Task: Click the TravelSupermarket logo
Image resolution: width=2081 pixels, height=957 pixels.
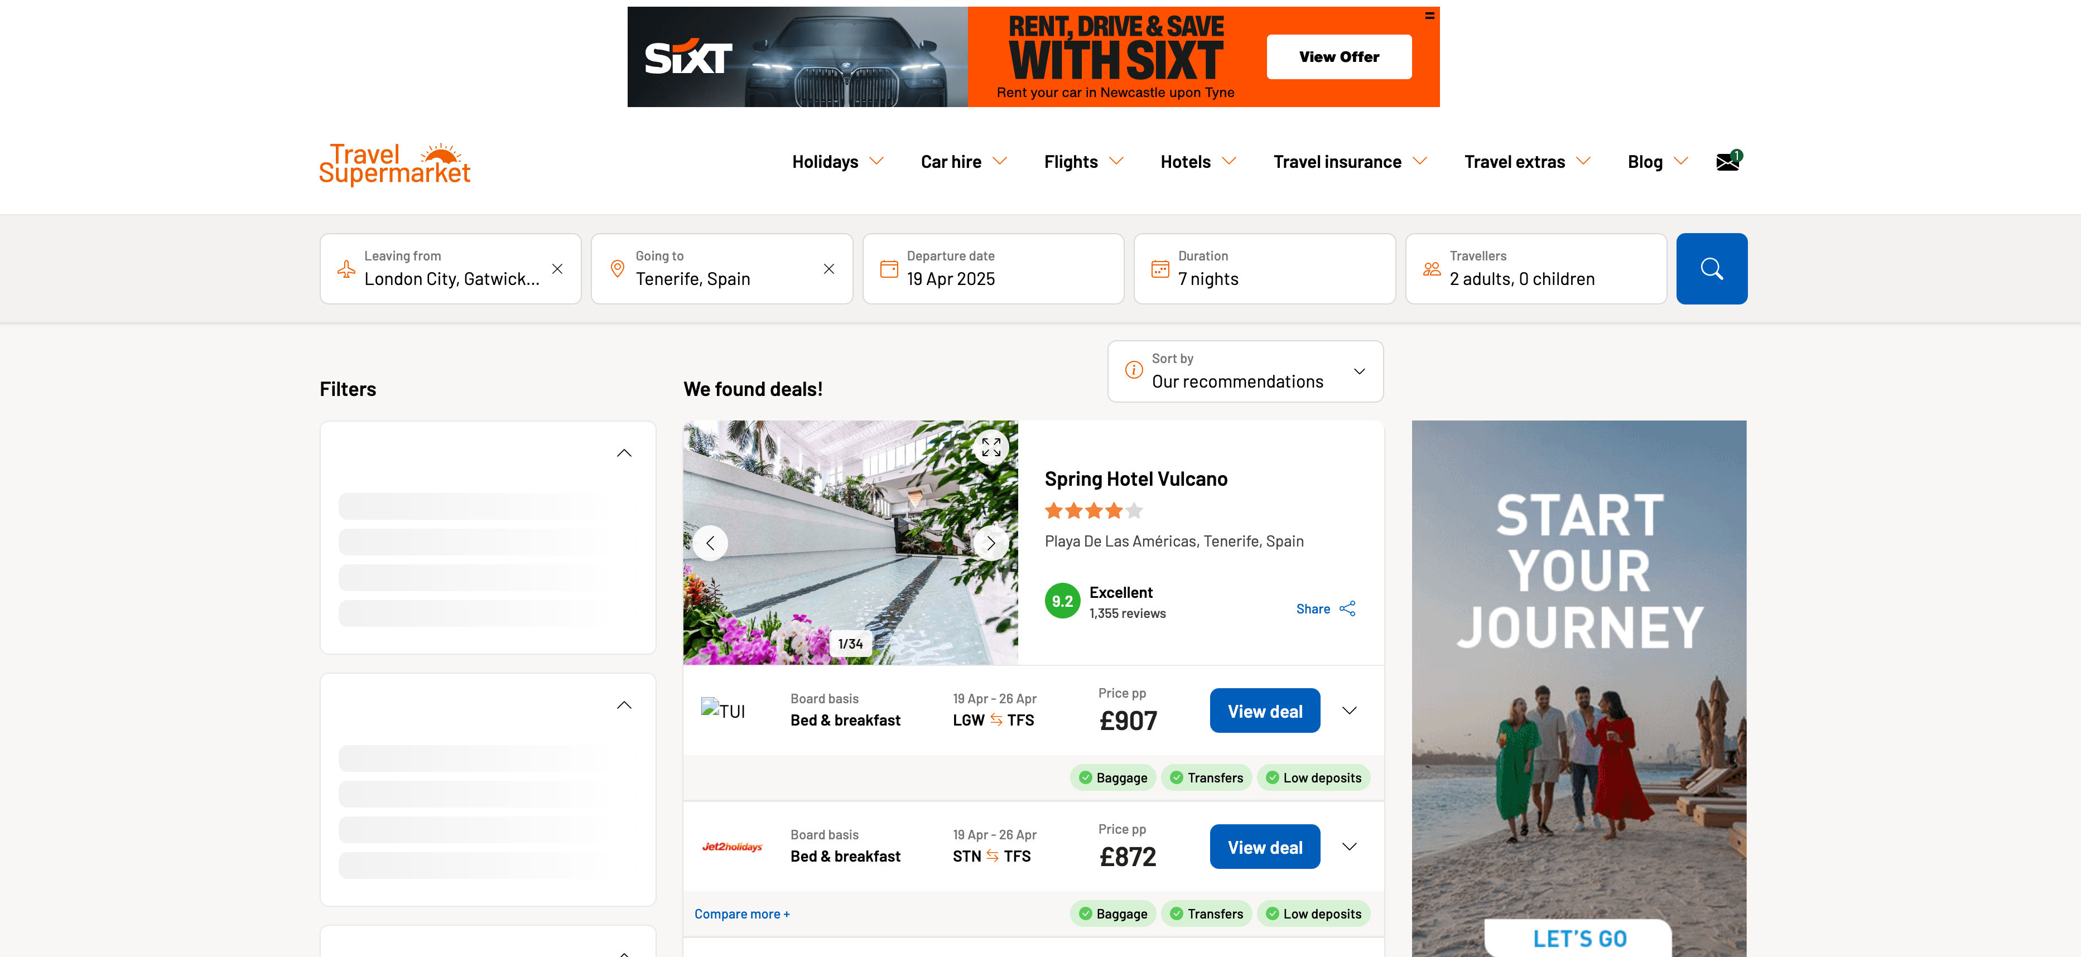Action: [395, 162]
